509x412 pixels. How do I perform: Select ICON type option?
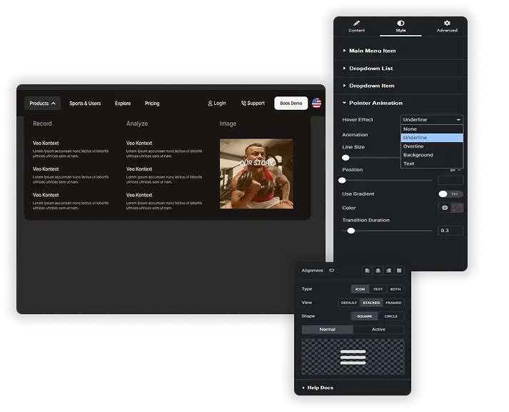pyautogui.click(x=360, y=289)
